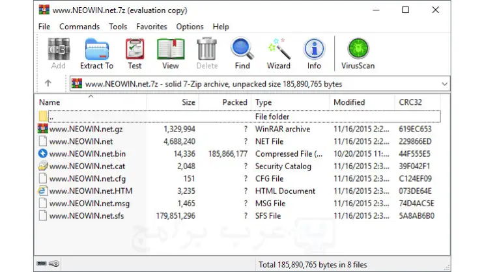Click CRC32 value 5A8AB6B0
The width and height of the screenshot is (484, 272).
tap(416, 215)
